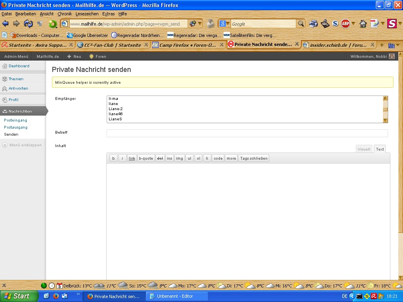Viewport: 403px width, 302px height.
Task: Close the weather bar with X icon
Action: [x=4, y=285]
